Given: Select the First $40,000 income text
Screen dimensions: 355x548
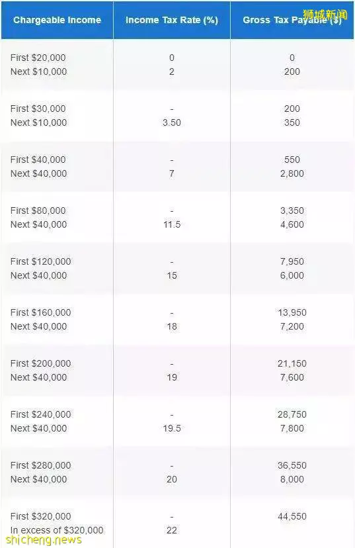Looking at the screenshot, I should point(38,160).
